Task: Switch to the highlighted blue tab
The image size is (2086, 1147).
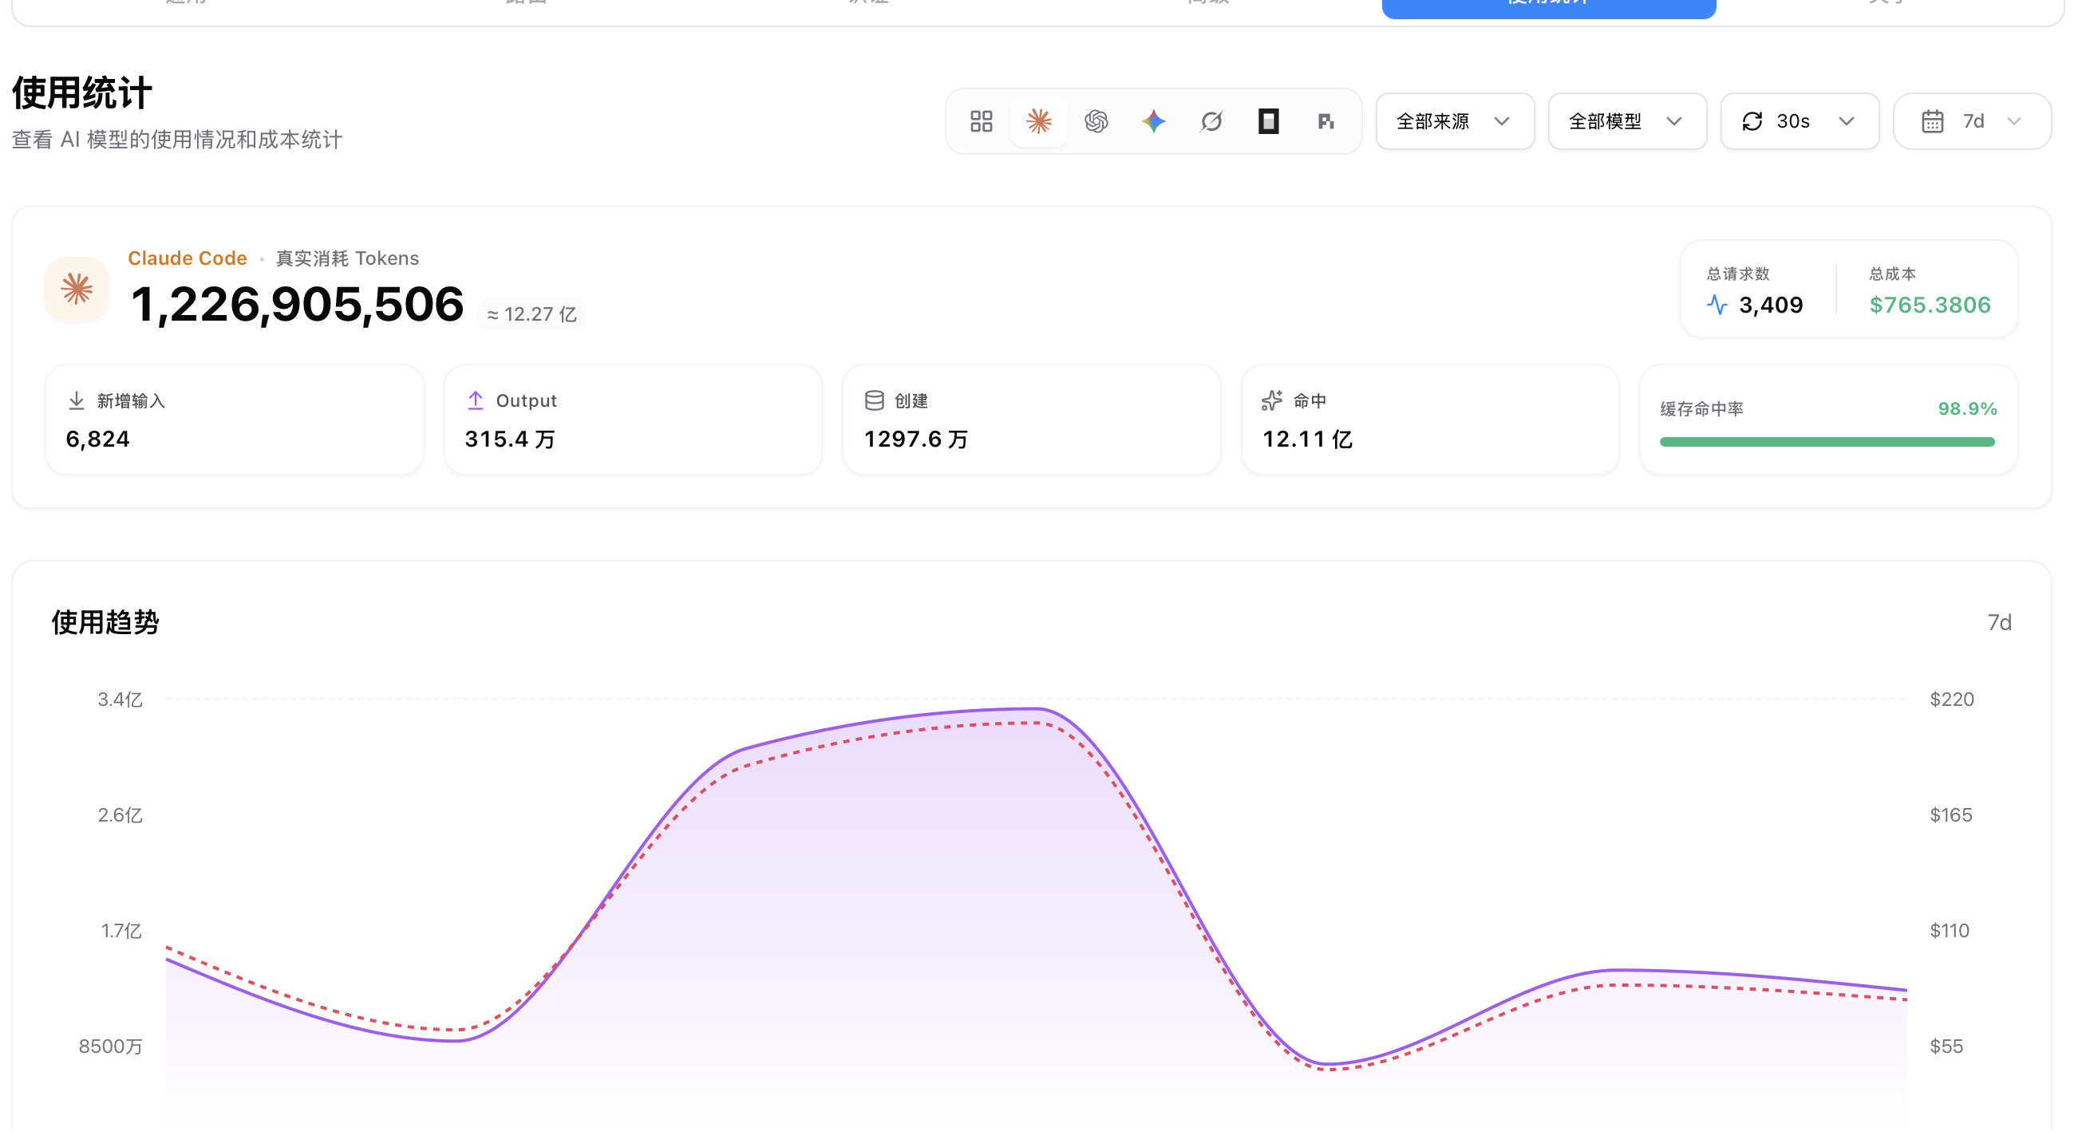Action: coord(1548,6)
